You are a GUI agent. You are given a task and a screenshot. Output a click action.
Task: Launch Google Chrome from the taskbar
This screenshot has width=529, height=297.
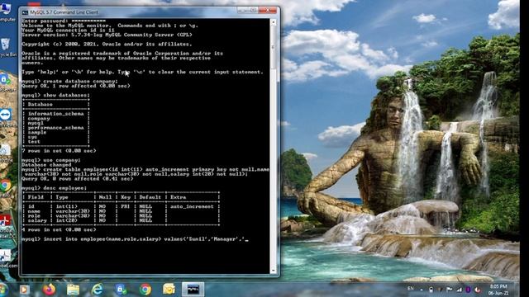coord(145,290)
